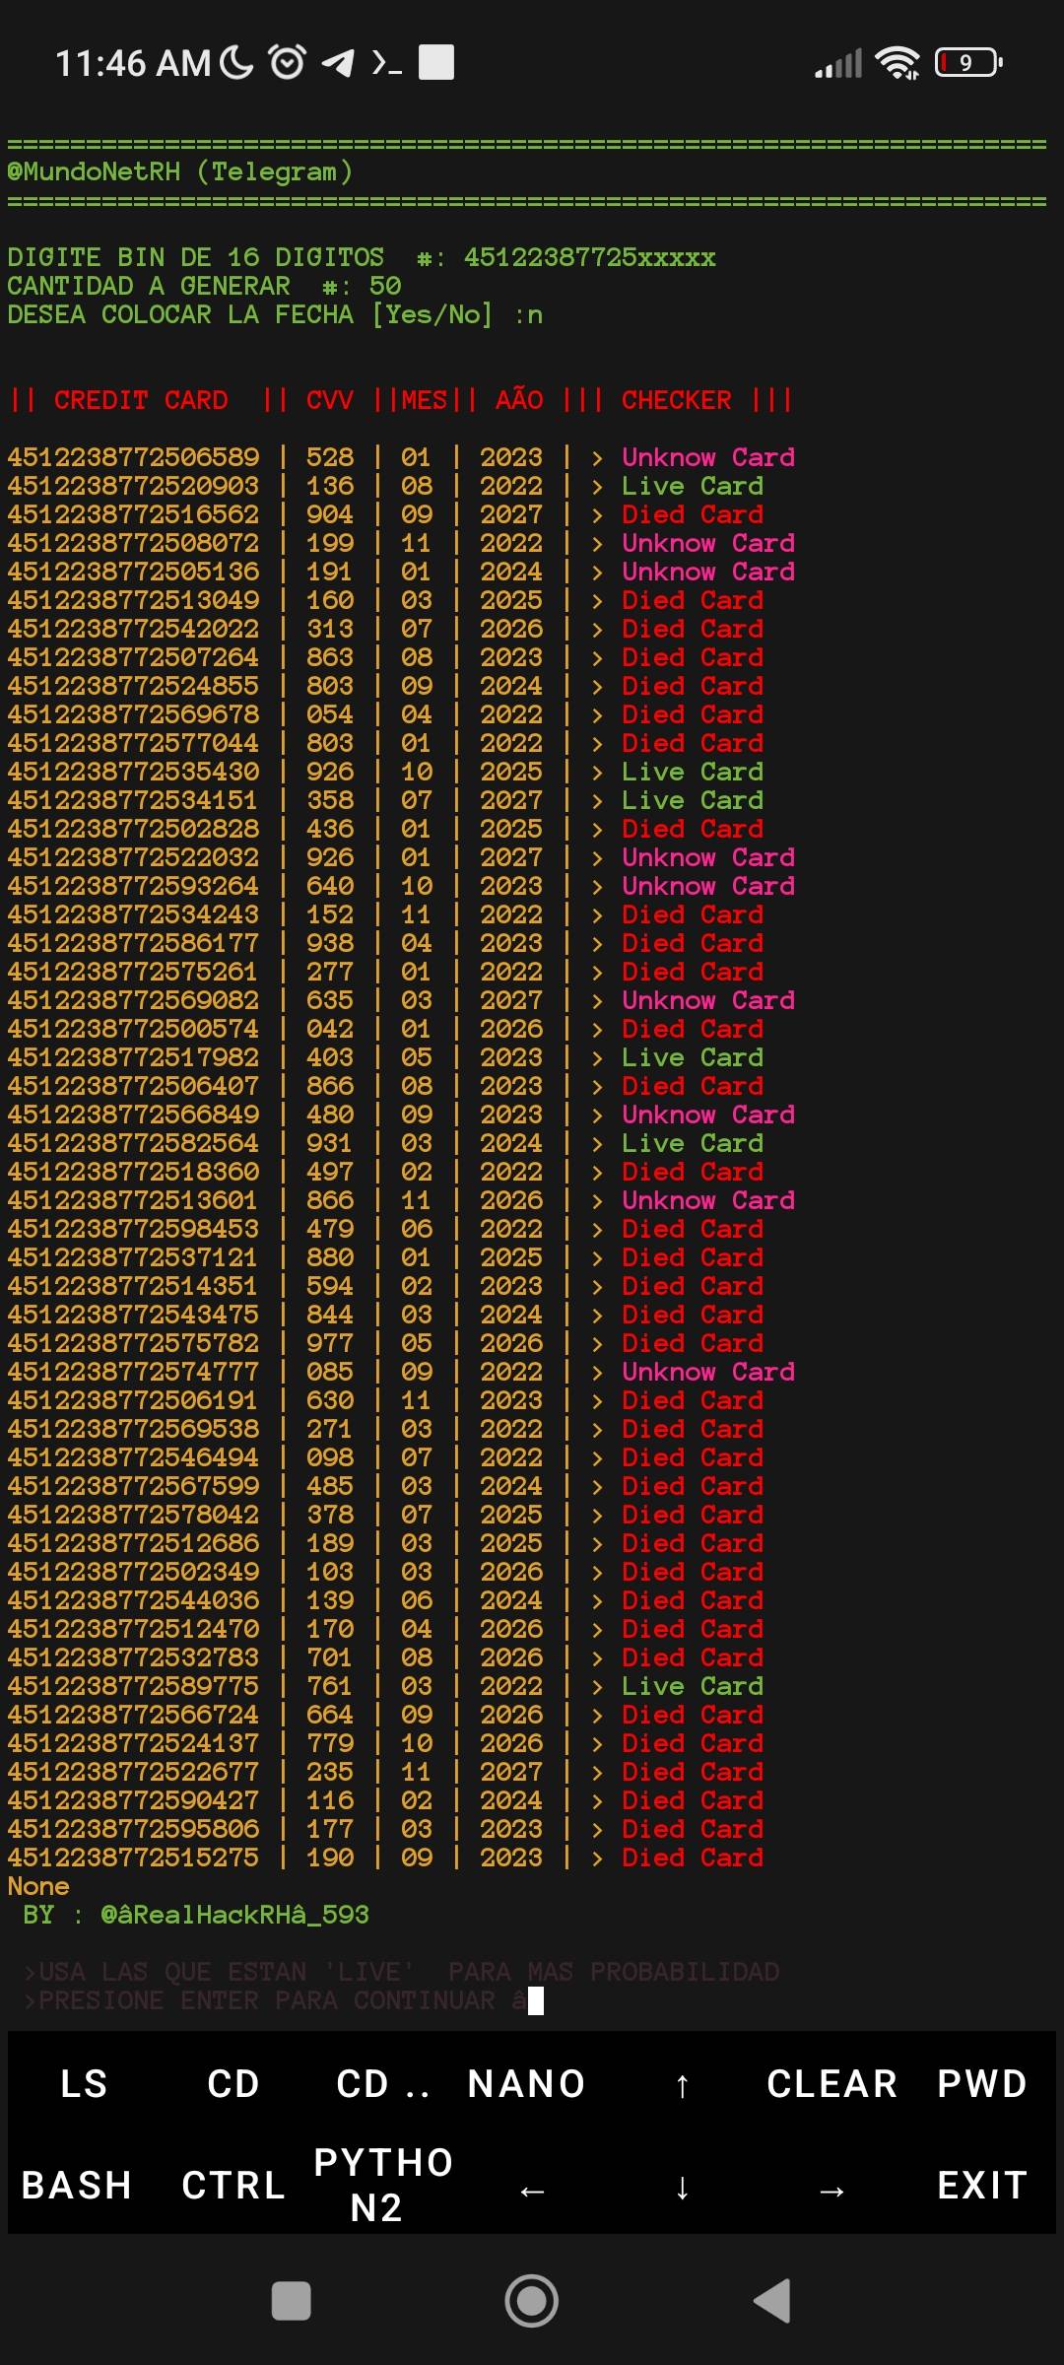Tap the 'USA LAS QUE ESTAN LIVE' hint line
The width and height of the screenshot is (1064, 2365).
pos(401,1973)
